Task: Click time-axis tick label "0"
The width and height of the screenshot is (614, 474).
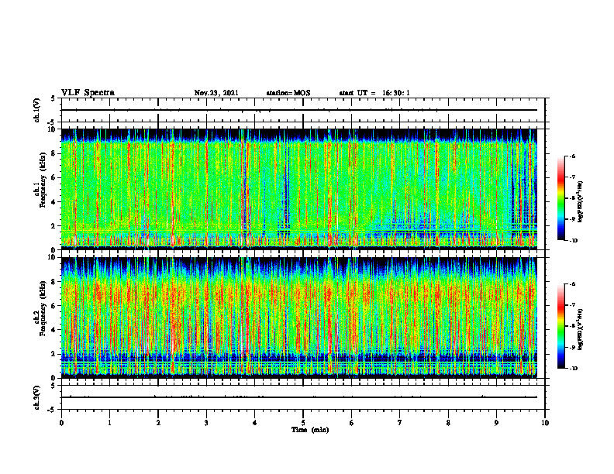Action: click(61, 423)
